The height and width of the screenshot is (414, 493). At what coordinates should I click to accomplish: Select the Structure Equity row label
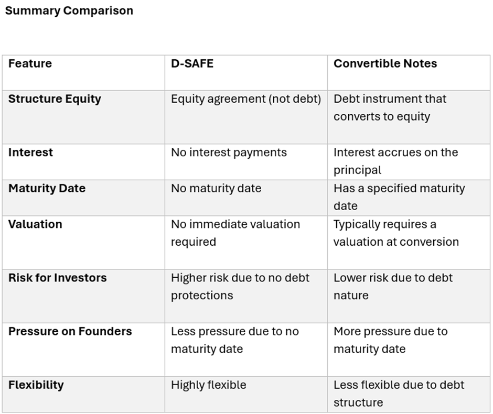(55, 99)
